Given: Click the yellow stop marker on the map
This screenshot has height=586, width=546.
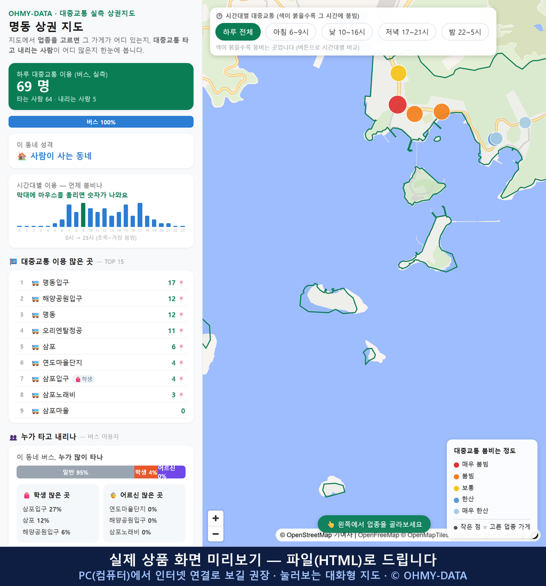Looking at the screenshot, I should (398, 73).
